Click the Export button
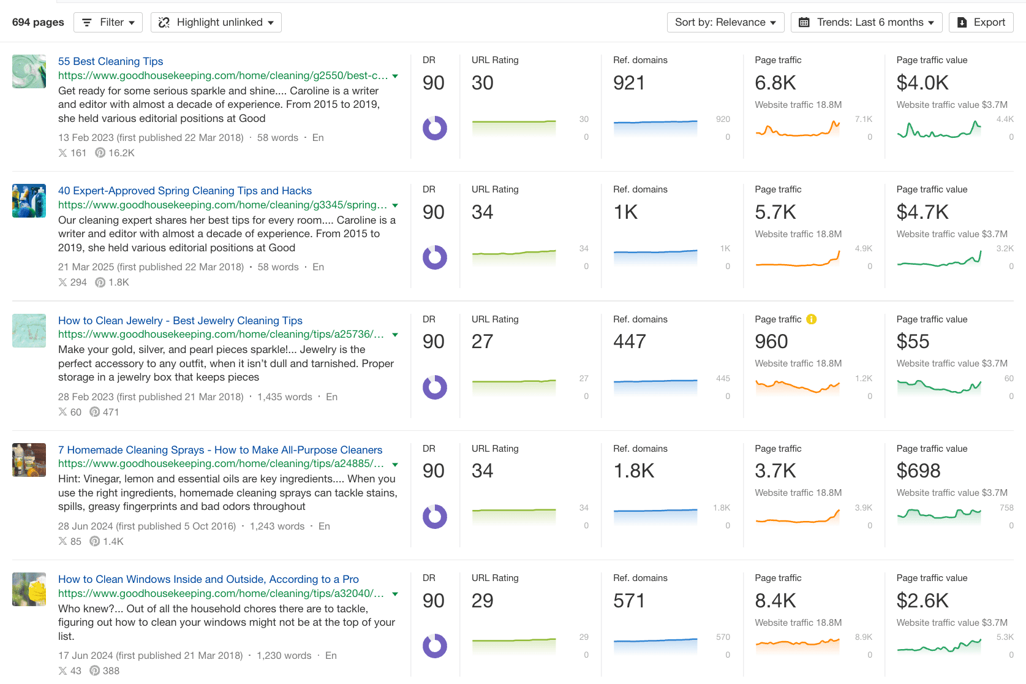 (x=981, y=23)
